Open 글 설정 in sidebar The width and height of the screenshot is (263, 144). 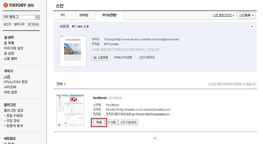click(9, 53)
